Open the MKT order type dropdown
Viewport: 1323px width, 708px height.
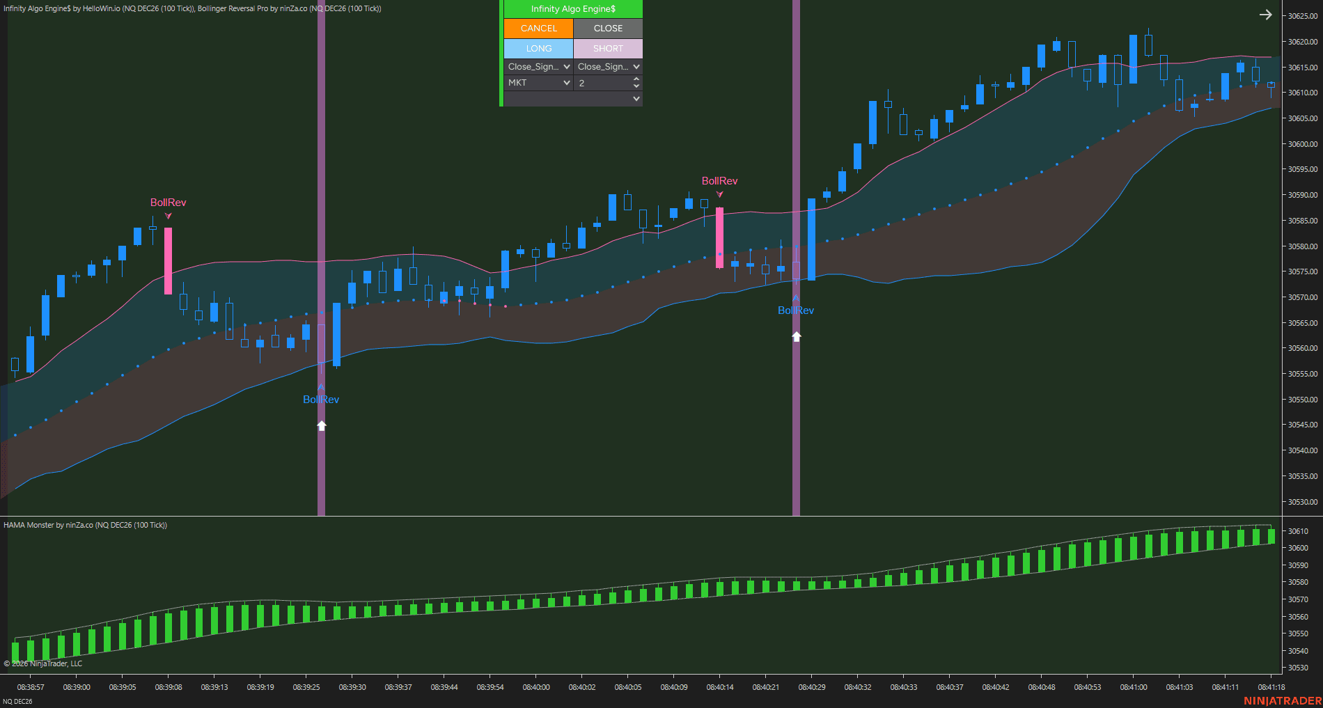click(x=538, y=83)
